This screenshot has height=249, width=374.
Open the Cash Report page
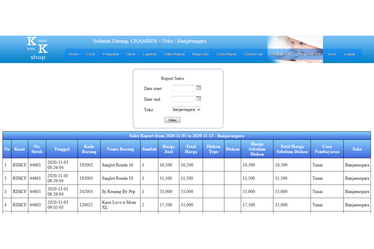(227, 54)
